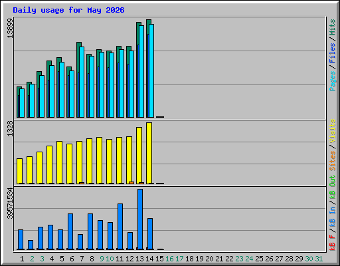Click the red 'kB F' legend label
This screenshot has width=340, height=266.
point(332,243)
